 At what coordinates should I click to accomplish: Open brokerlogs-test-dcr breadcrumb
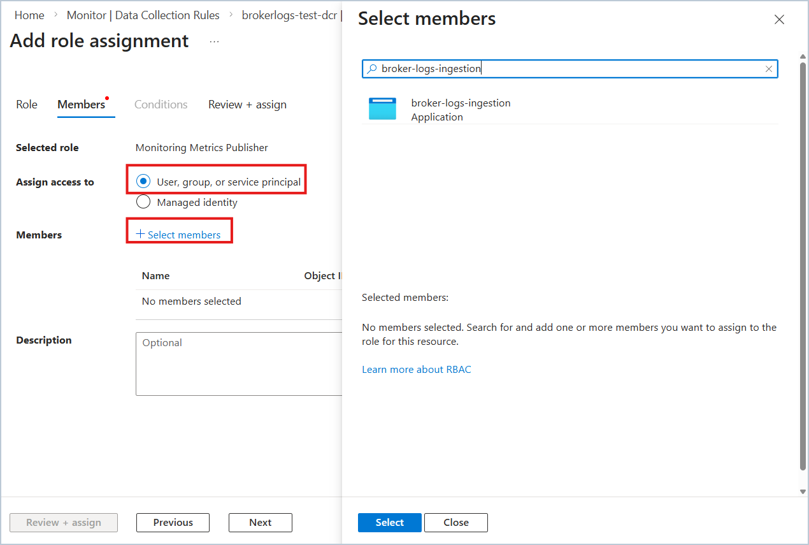tap(291, 15)
